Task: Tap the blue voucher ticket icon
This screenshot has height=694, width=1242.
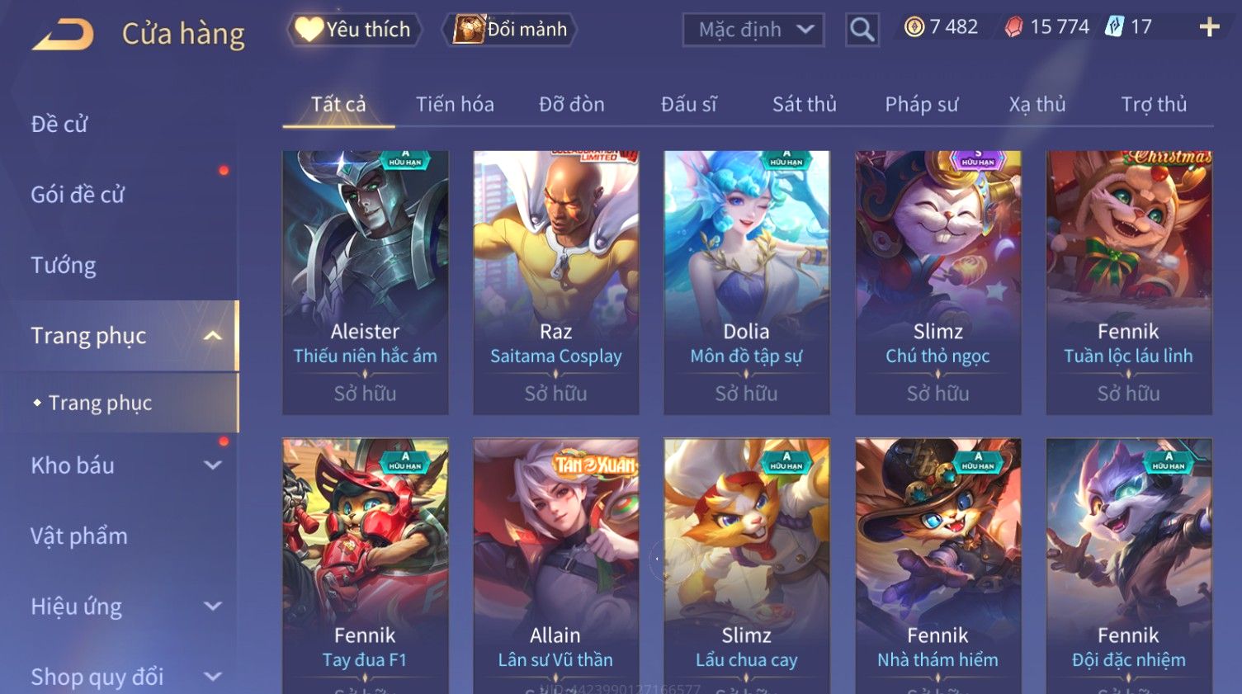Action: pos(1114,27)
